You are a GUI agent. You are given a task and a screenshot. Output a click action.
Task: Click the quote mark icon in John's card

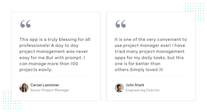pyautogui.click(x=121, y=24)
